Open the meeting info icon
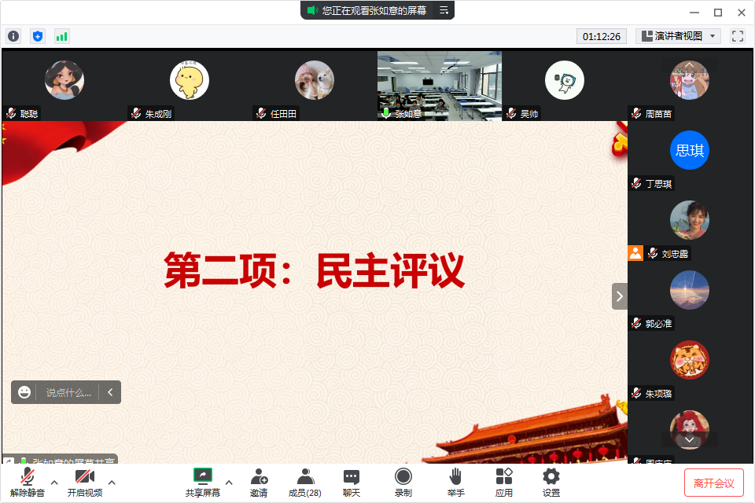The image size is (755, 503). click(13, 36)
